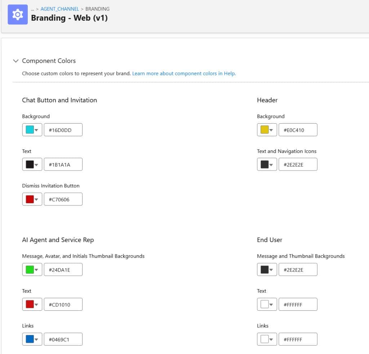
Task: Open the black Chat Button Text color picker
Action: (32, 164)
